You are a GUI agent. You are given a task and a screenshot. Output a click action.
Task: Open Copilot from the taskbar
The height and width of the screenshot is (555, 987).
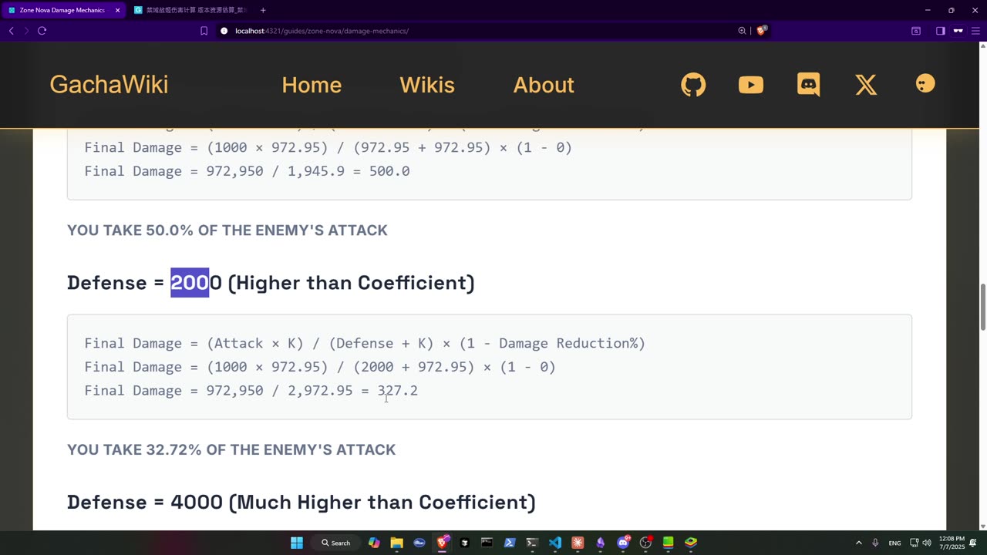pos(374,543)
